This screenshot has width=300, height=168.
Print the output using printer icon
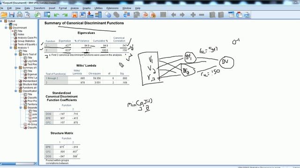[20, 14]
